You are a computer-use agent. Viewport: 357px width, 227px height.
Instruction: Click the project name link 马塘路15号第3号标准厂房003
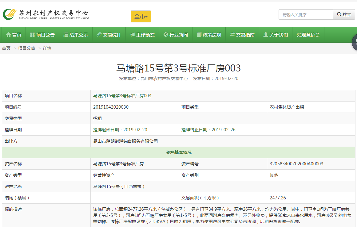click(x=122, y=96)
